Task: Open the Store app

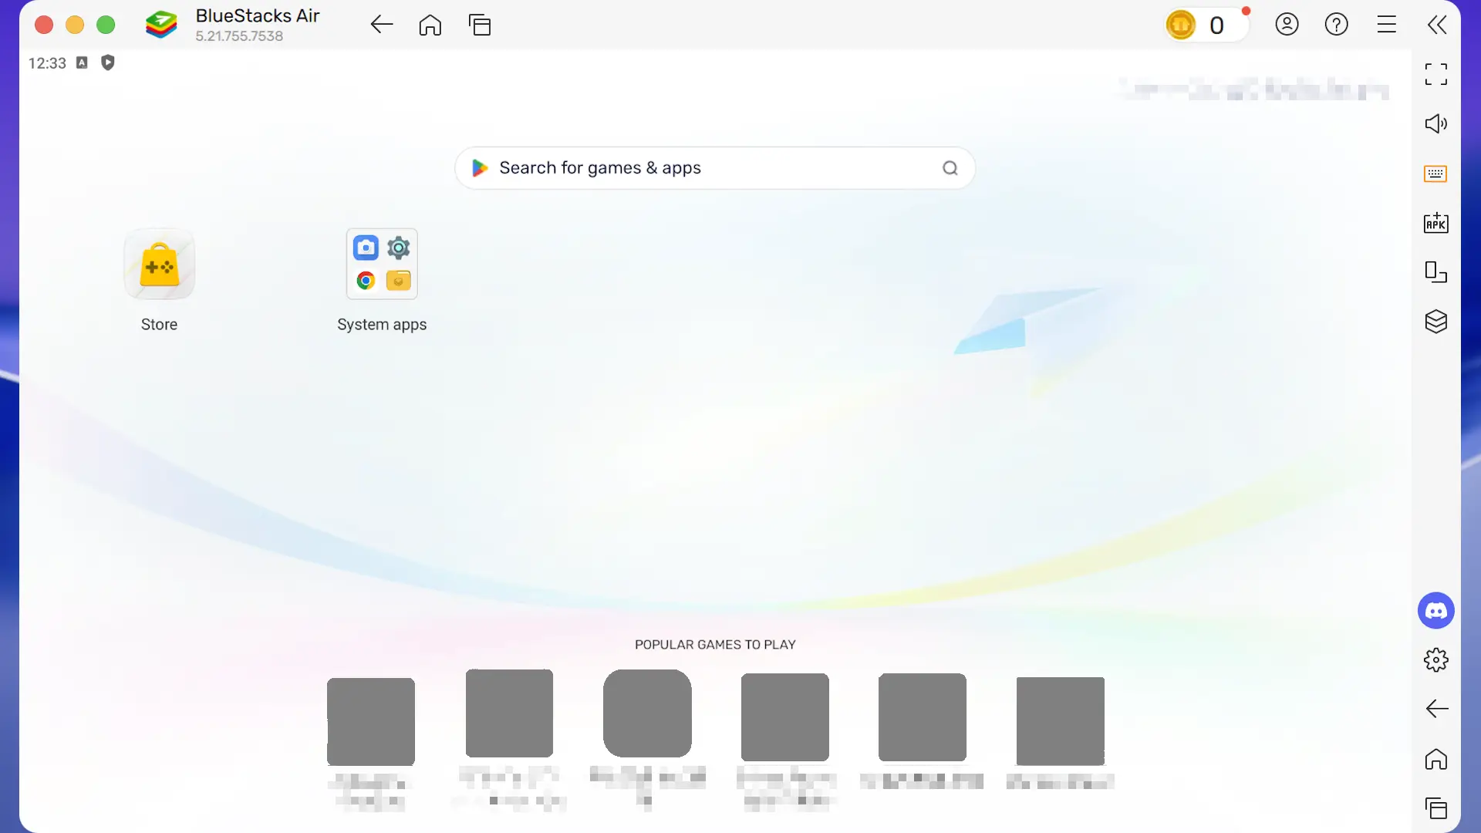Action: [159, 265]
